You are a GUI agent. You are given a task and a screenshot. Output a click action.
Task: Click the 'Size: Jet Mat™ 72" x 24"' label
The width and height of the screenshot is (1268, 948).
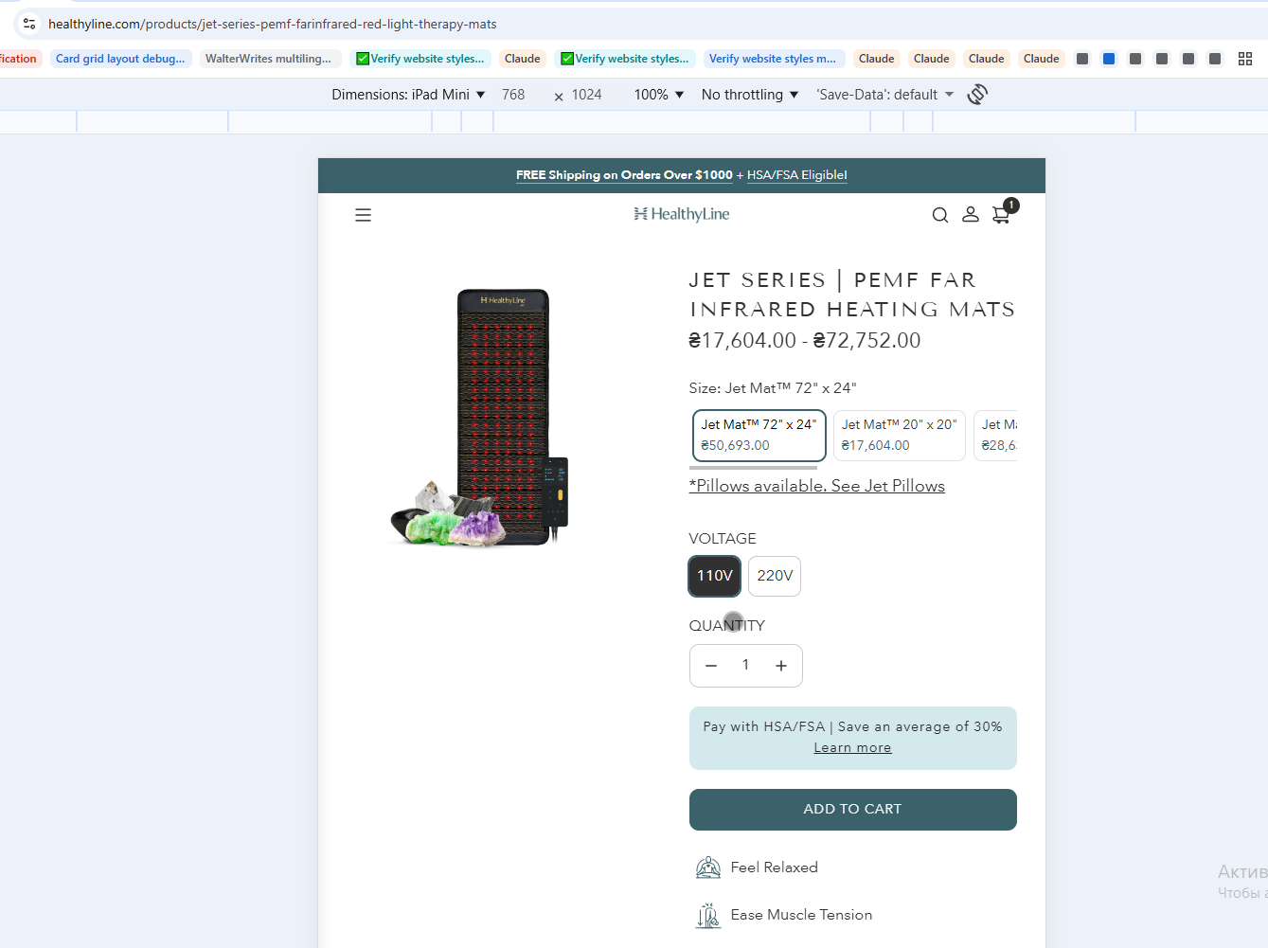tap(773, 388)
